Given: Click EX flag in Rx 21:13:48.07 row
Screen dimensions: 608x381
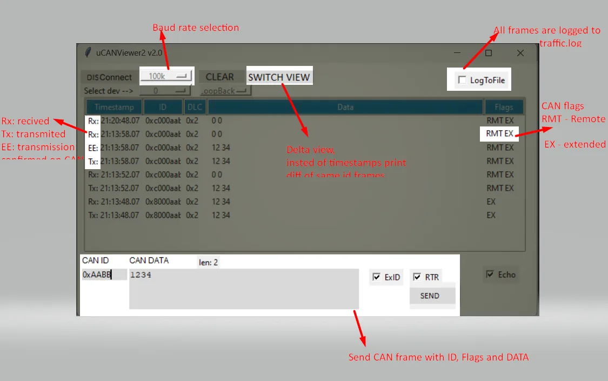Looking at the screenshot, I should pos(491,202).
